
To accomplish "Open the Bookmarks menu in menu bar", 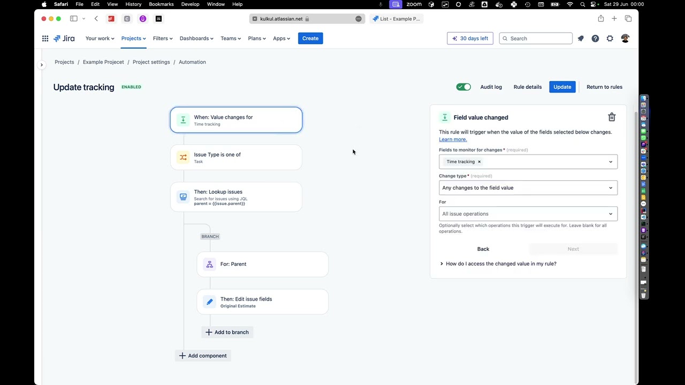I will coord(161,4).
